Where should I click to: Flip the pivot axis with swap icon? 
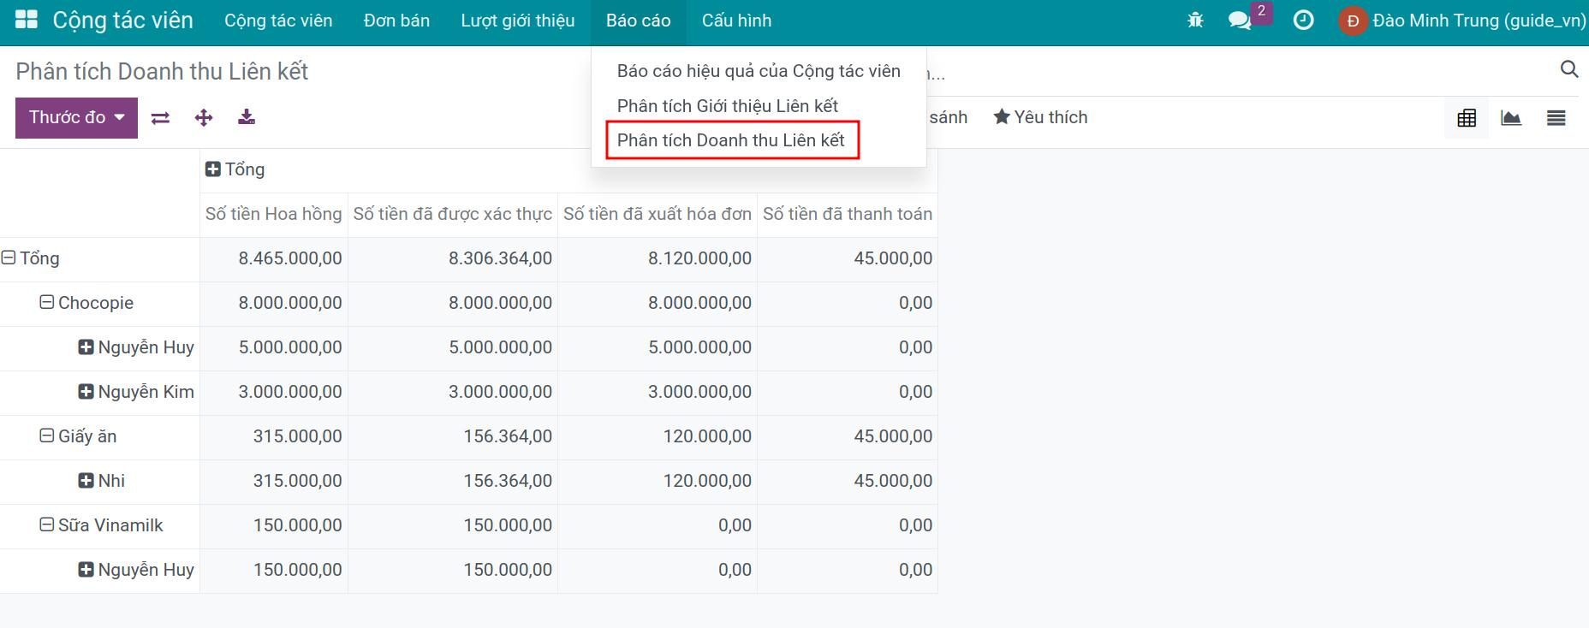(160, 118)
